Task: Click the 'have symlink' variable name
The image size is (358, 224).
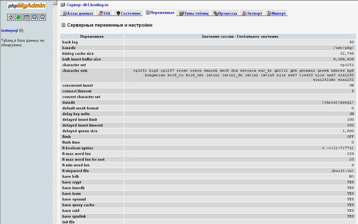Action: tap(74, 216)
